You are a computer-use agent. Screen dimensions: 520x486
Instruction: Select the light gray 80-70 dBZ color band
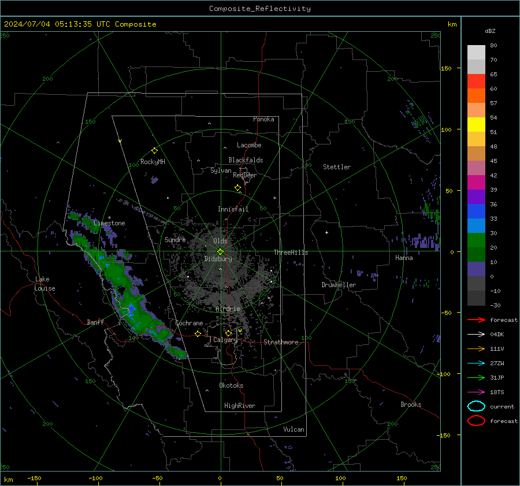coord(476,53)
